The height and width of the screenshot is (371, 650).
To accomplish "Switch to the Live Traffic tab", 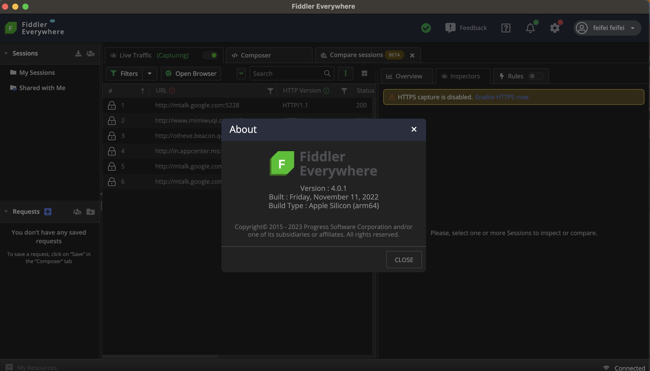I will (164, 55).
